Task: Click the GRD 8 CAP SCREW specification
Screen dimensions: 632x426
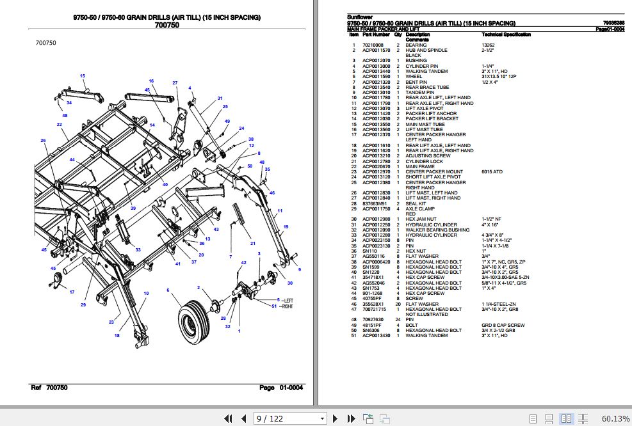Action: click(503, 326)
